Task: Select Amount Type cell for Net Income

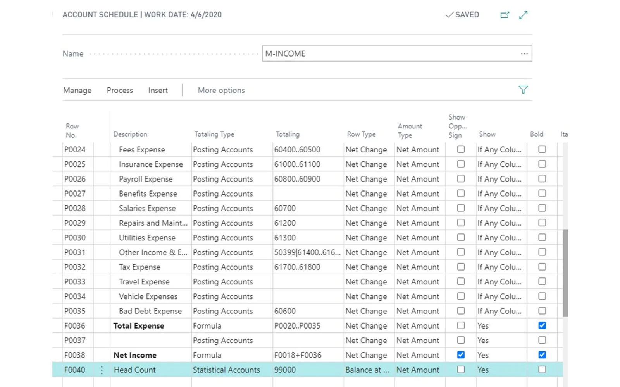Action: 420,355
